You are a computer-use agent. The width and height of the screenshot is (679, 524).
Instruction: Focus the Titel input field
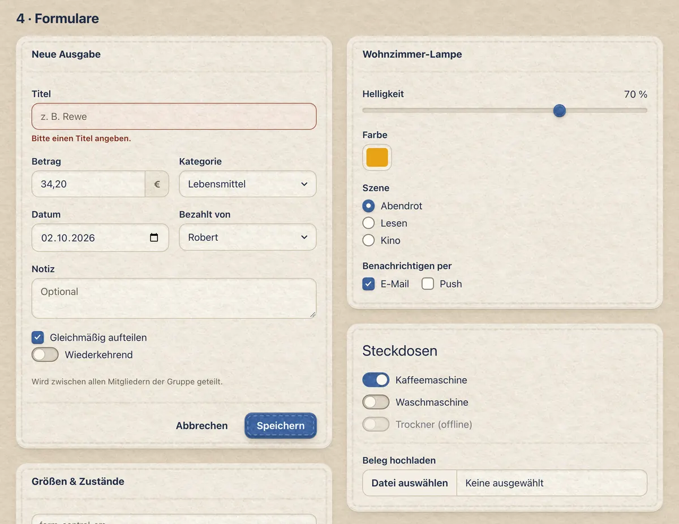[174, 116]
